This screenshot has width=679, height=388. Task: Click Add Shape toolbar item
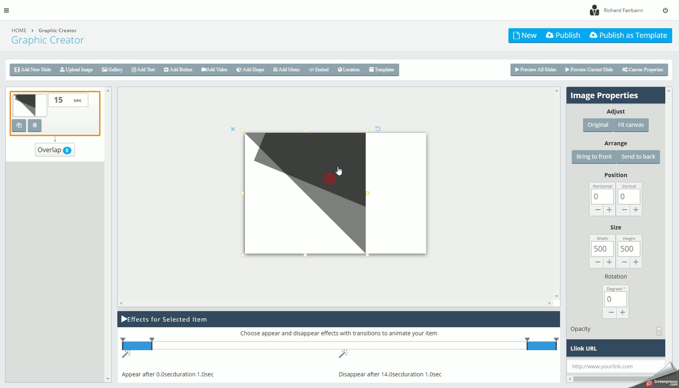pos(250,70)
